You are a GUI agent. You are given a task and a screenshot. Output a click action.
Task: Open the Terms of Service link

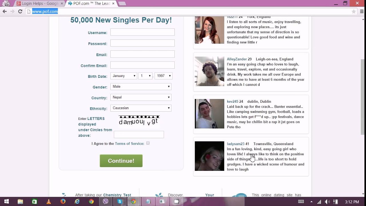[130, 144]
